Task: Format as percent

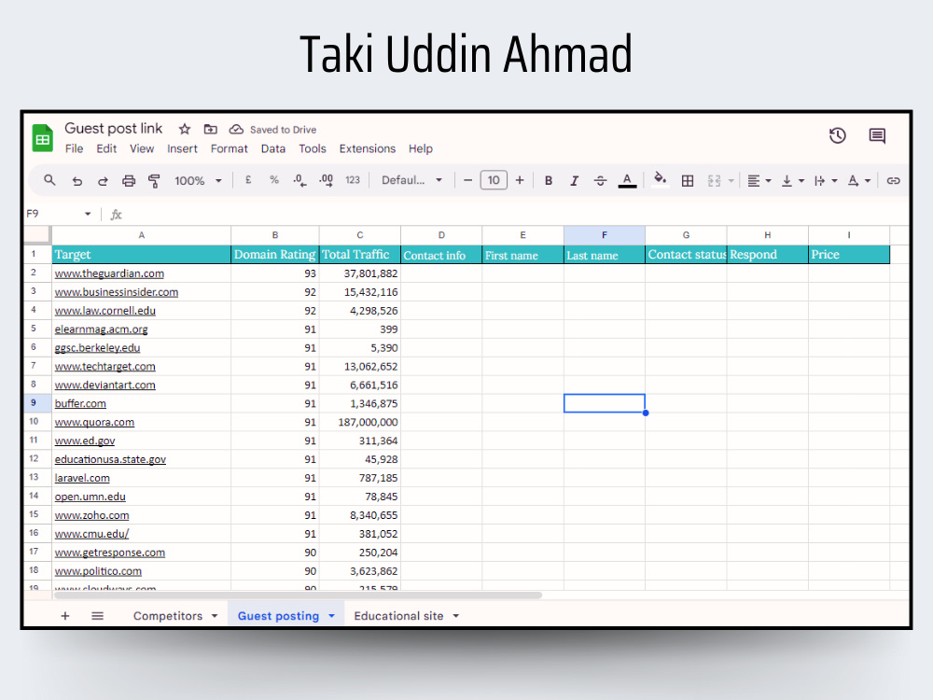Action: 274,180
